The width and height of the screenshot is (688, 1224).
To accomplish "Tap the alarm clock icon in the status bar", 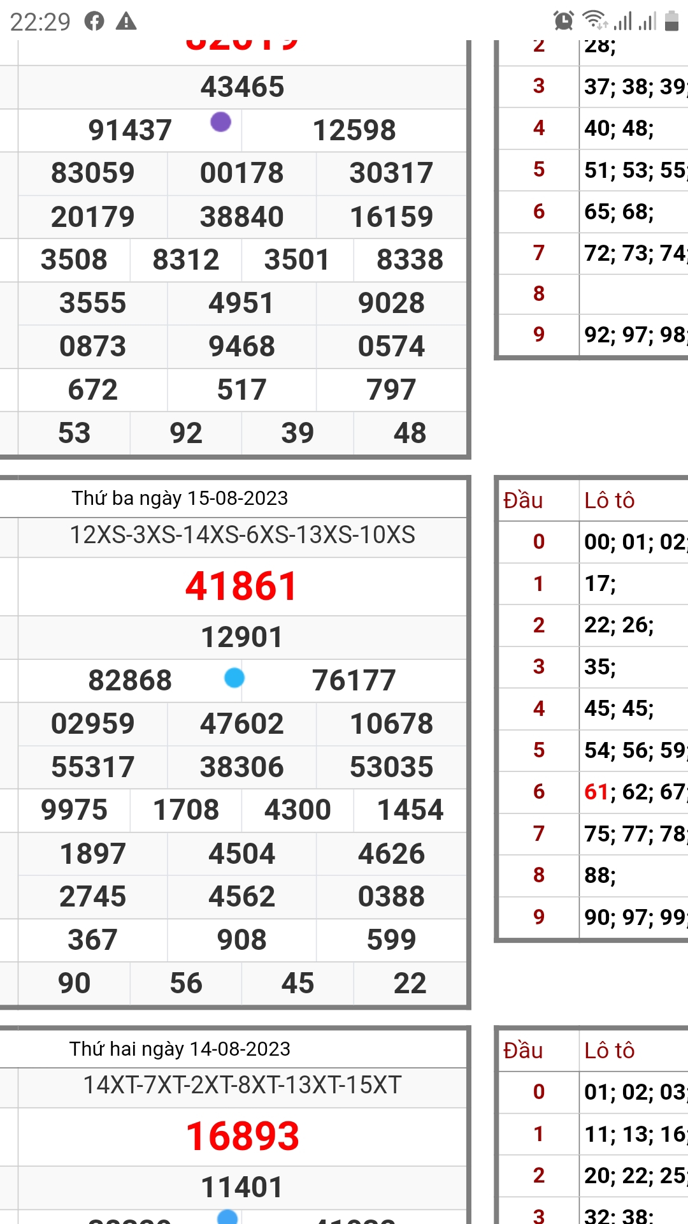I will pyautogui.click(x=563, y=21).
